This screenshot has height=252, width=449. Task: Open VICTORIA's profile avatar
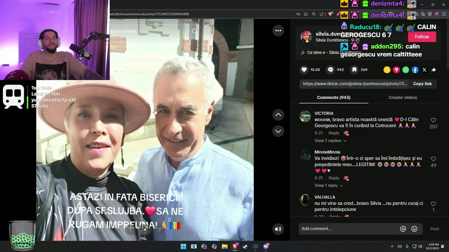(305, 116)
